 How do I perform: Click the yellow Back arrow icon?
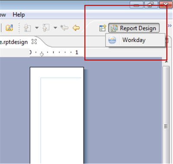coord(76,28)
